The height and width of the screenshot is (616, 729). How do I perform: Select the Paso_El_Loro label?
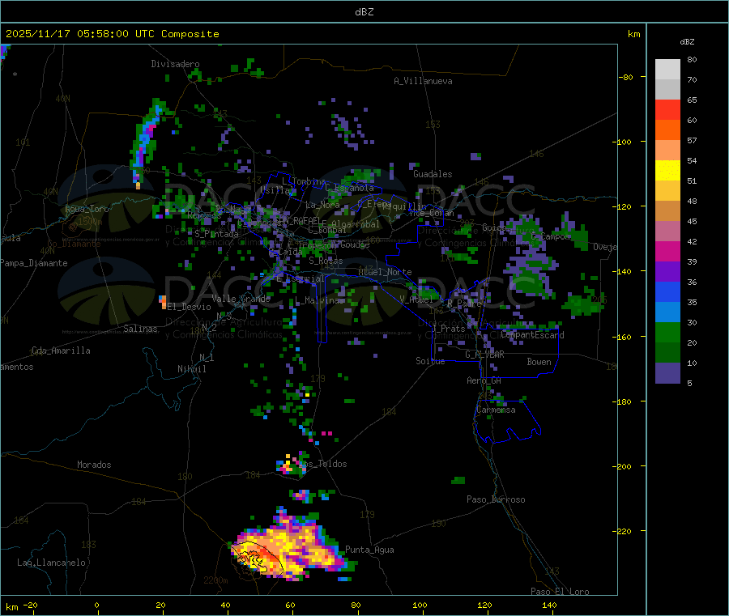click(560, 592)
